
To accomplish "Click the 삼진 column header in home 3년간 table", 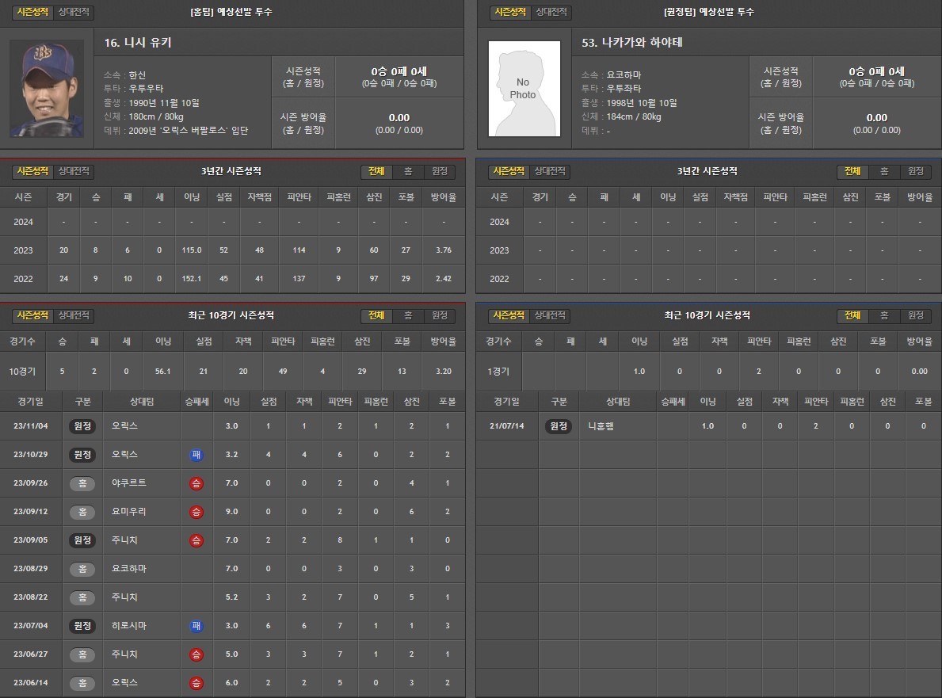I will tap(374, 197).
